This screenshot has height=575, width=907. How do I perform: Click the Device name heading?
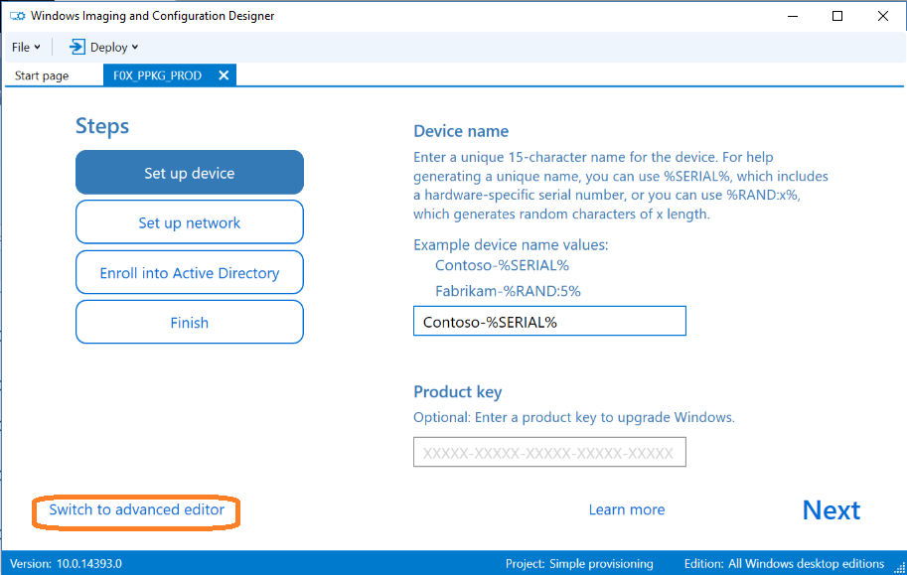point(461,131)
